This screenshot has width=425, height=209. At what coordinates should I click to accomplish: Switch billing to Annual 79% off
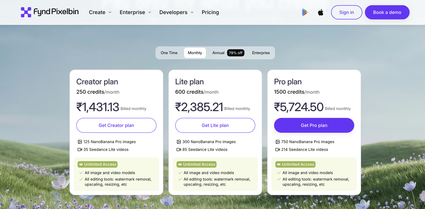[x=228, y=53]
